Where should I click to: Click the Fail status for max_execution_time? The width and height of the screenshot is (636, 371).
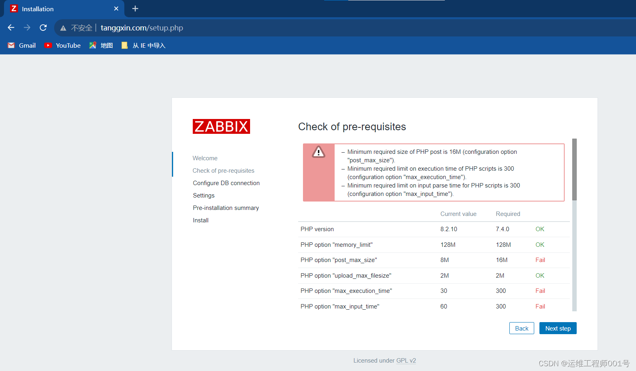click(540, 291)
